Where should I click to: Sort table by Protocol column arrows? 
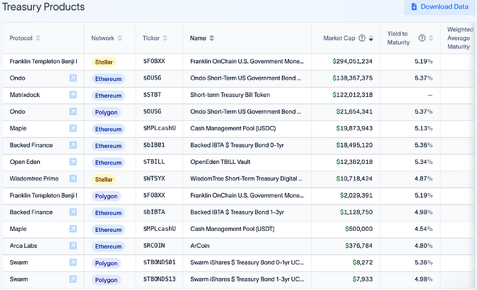pos(38,38)
